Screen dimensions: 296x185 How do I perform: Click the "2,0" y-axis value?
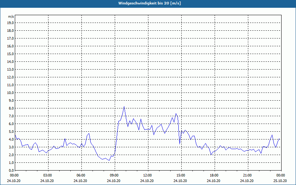point(11,155)
